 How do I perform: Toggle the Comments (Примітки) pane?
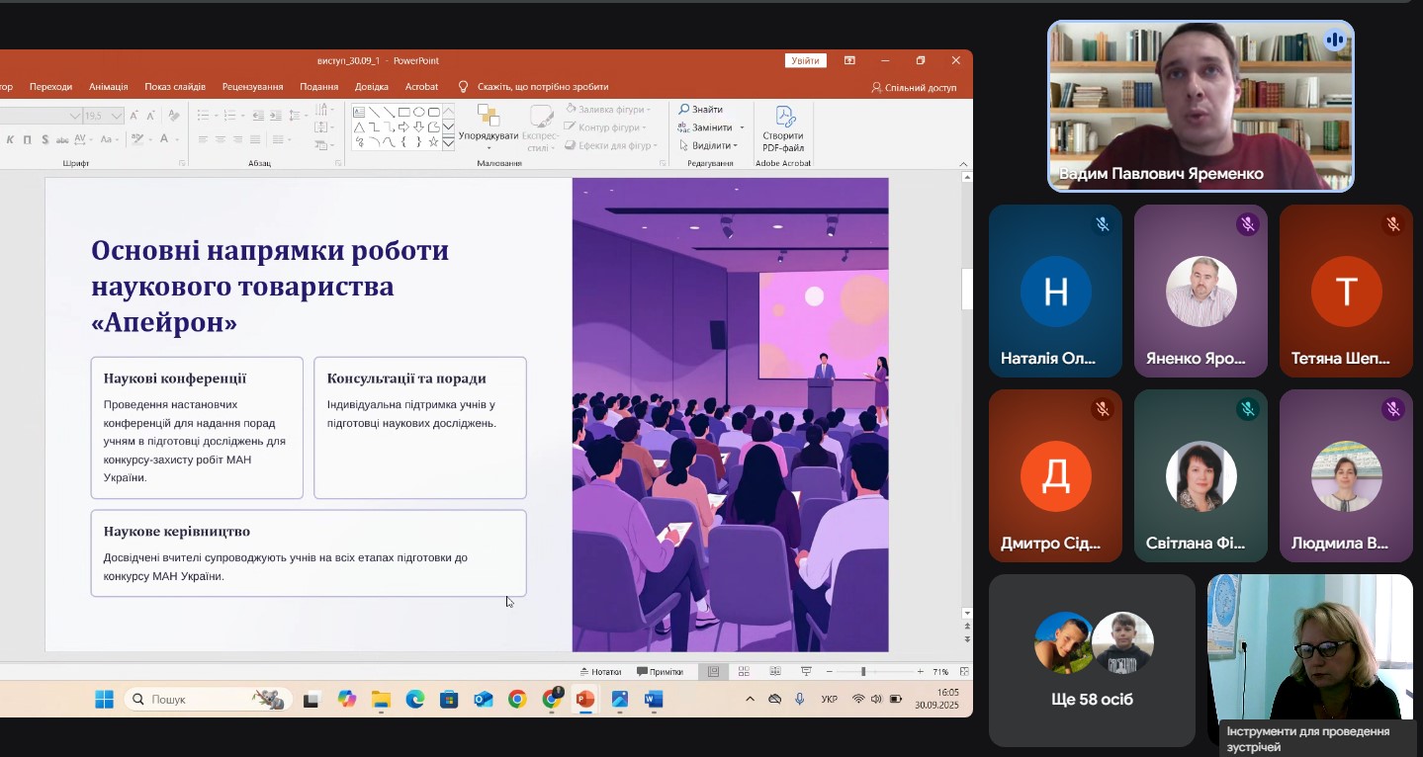coord(660,672)
